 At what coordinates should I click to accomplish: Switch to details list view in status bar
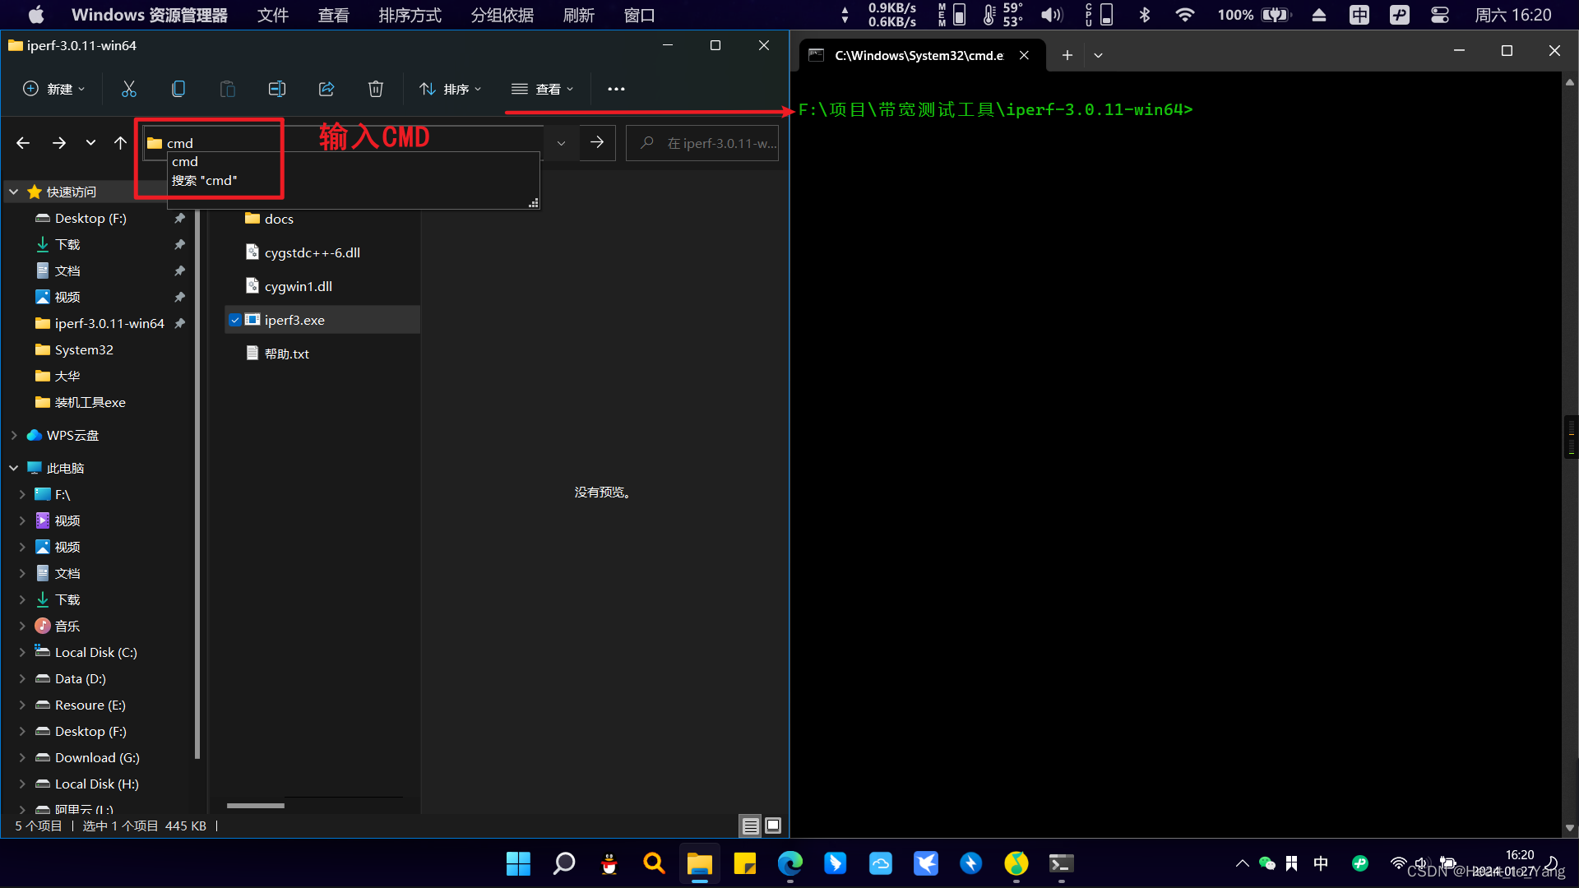point(750,826)
